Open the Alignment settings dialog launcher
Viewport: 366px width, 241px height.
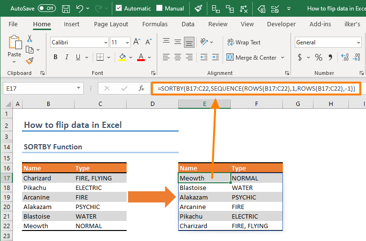(287, 73)
